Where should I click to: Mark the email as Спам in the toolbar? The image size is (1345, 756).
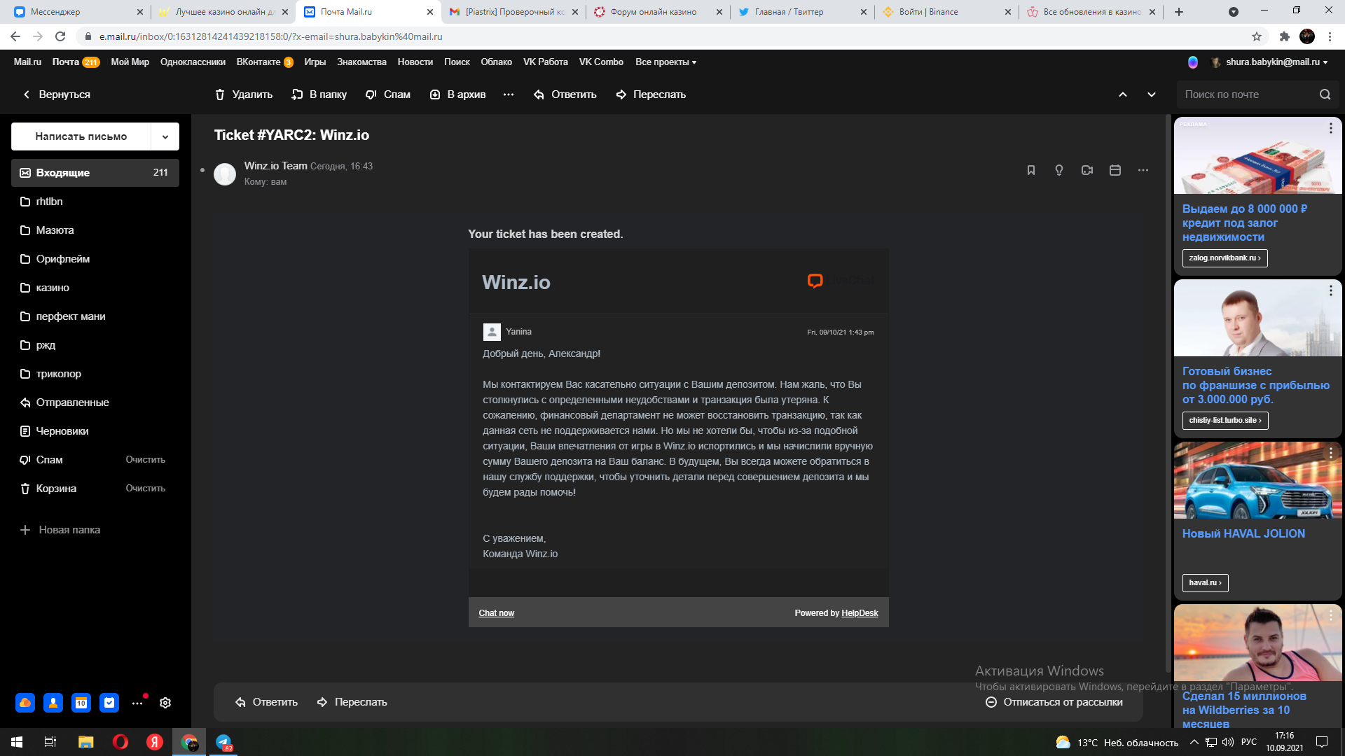tap(387, 94)
